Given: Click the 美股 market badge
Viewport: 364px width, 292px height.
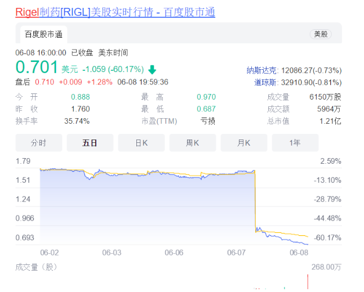Looking at the screenshot, I should (x=320, y=34).
